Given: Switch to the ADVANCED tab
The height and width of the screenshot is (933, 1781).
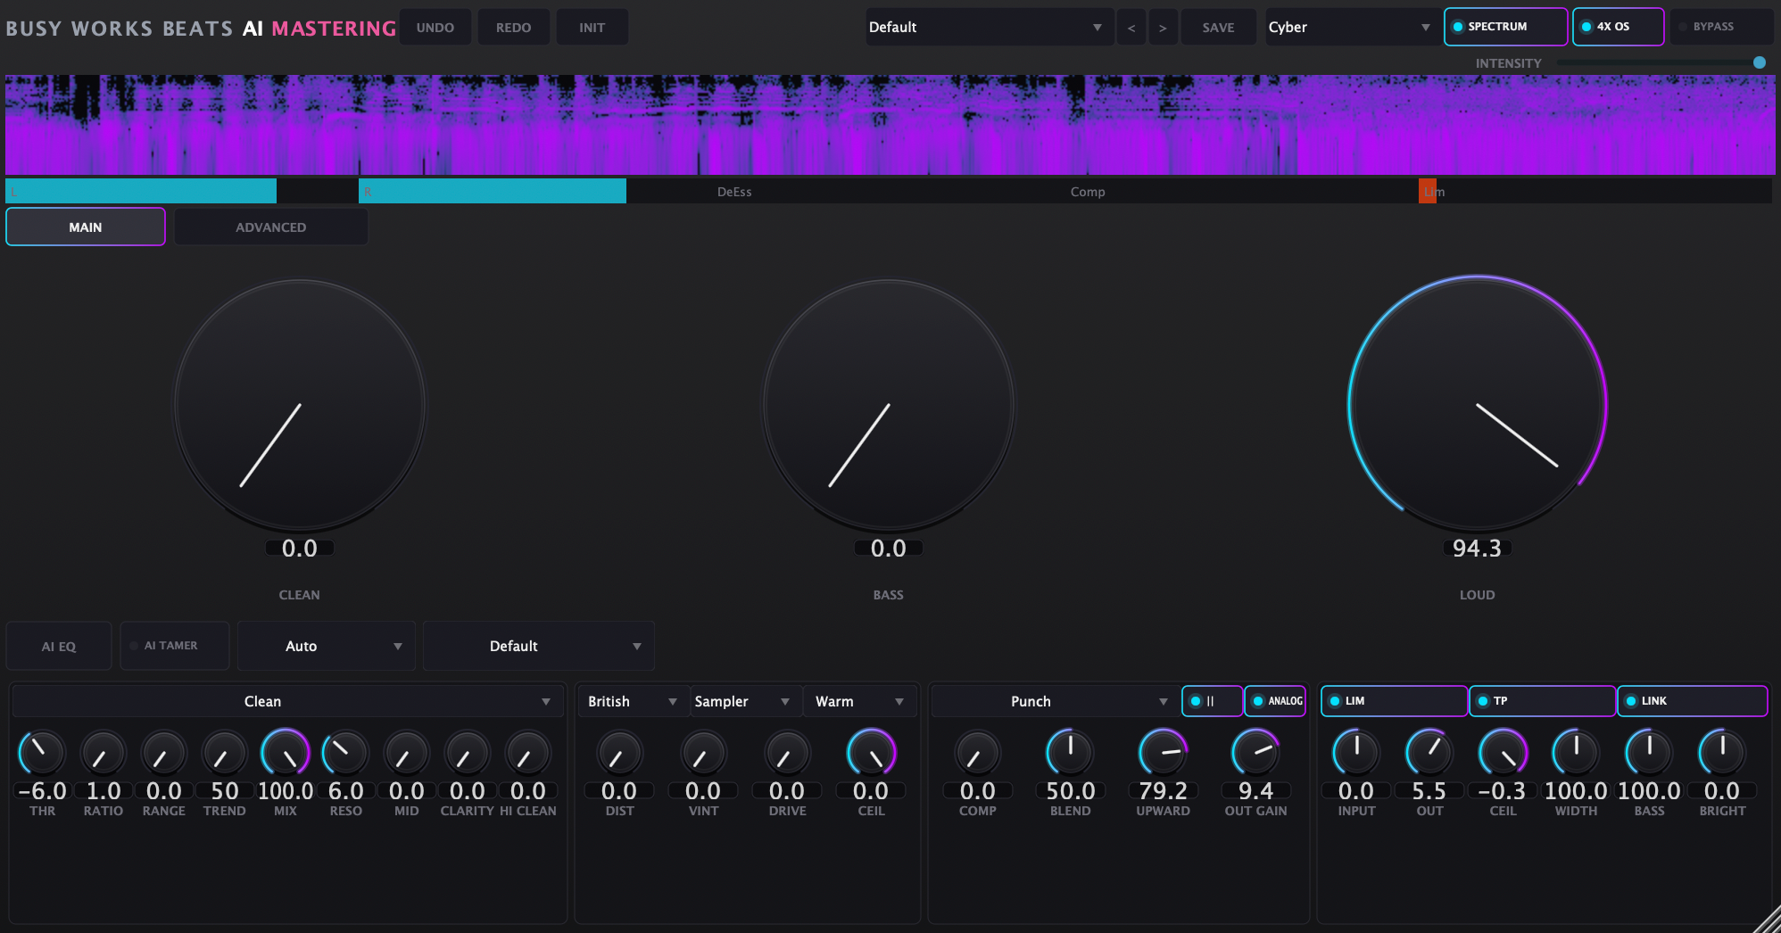Looking at the screenshot, I should (270, 227).
